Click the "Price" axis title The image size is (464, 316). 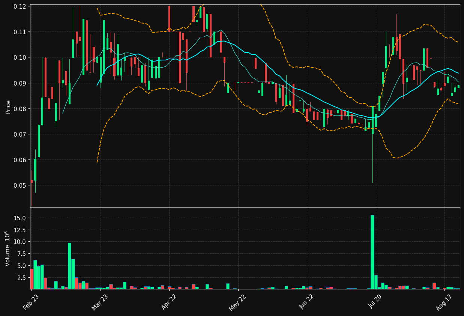point(8,107)
